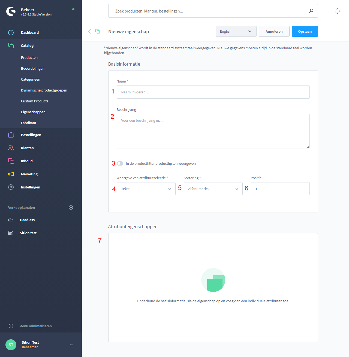Expand the Sition Test user menu

pos(71,344)
